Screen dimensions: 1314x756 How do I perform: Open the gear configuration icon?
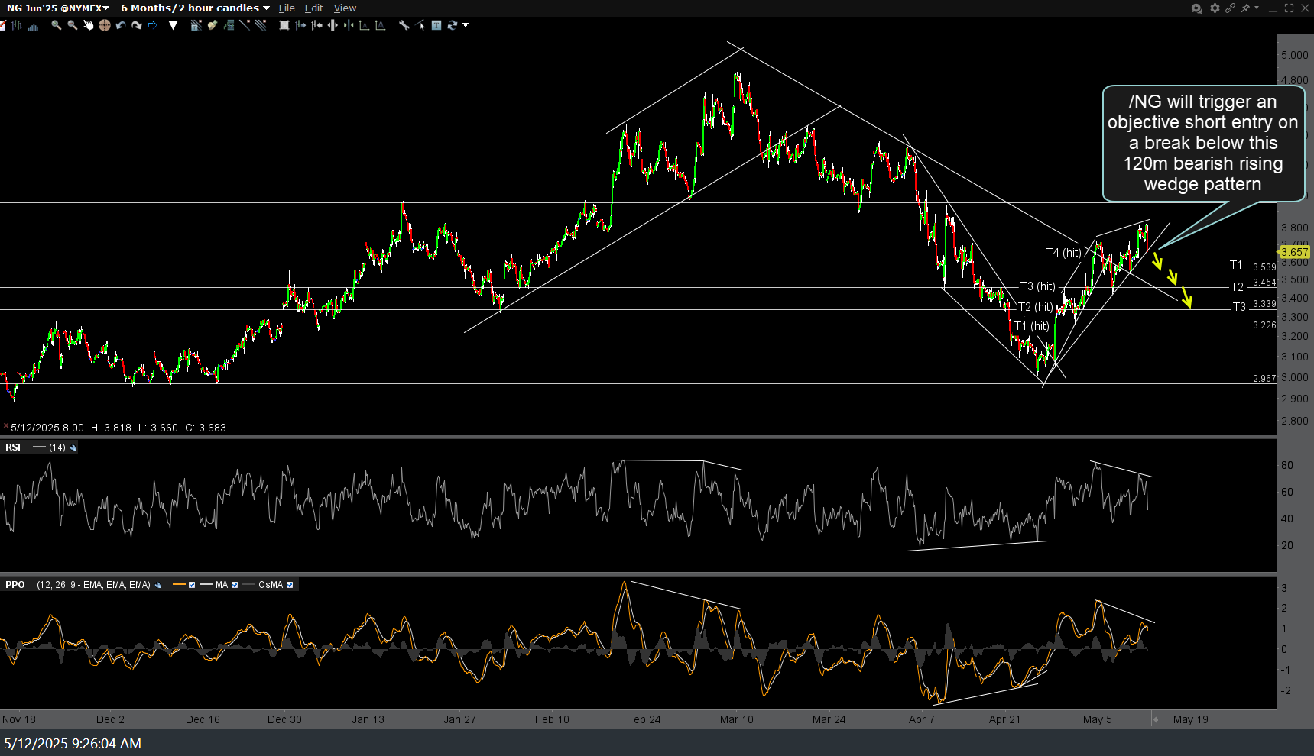click(1215, 8)
